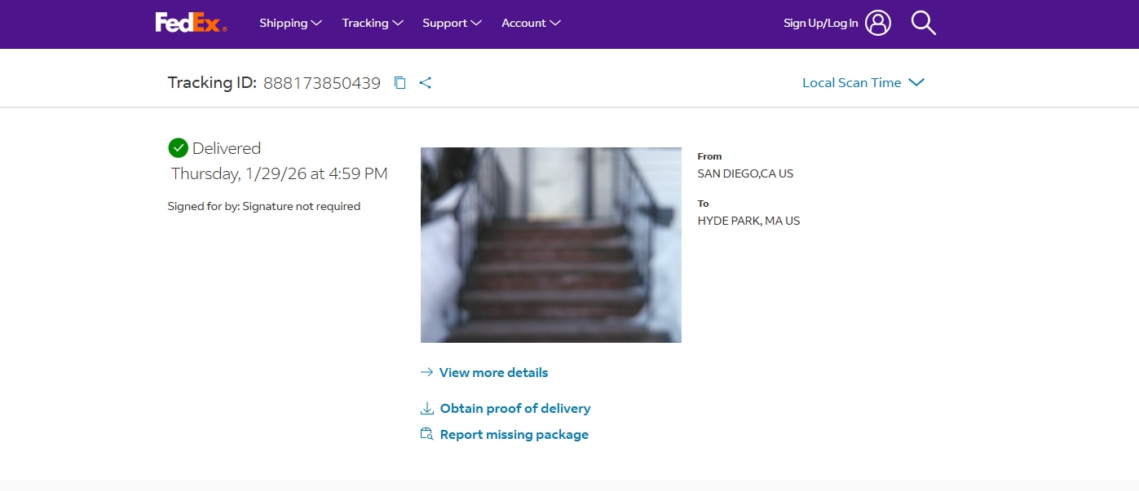Click the green Delivered checkmark icon
The width and height of the screenshot is (1139, 491).
click(x=178, y=148)
